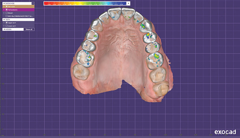The height and width of the screenshot is (138, 240).
Task: Expand the Model entry arrow
Action: coord(4,13)
